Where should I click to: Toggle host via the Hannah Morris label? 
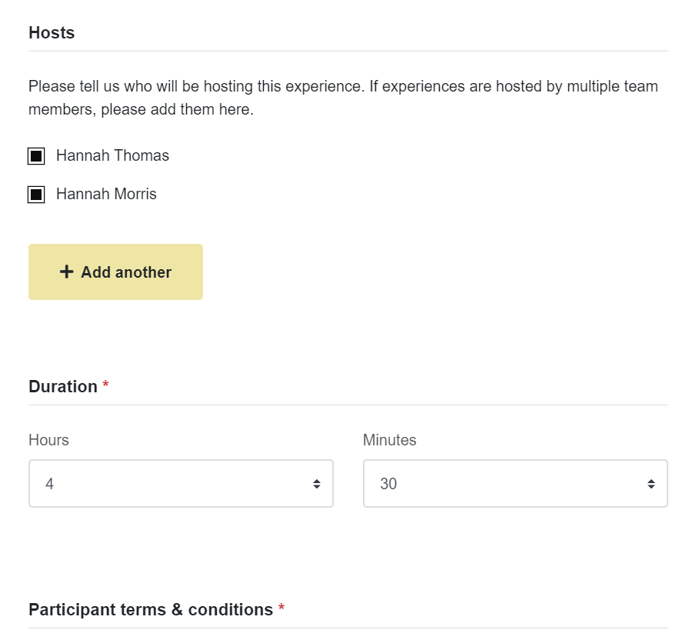pyautogui.click(x=106, y=194)
